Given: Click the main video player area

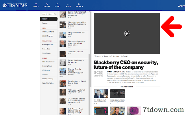Looking at the screenshot, I should [x=127, y=33].
